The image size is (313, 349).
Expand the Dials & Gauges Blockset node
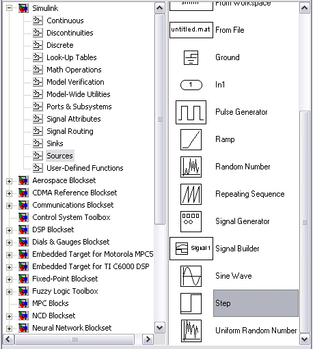pyautogui.click(x=9, y=242)
